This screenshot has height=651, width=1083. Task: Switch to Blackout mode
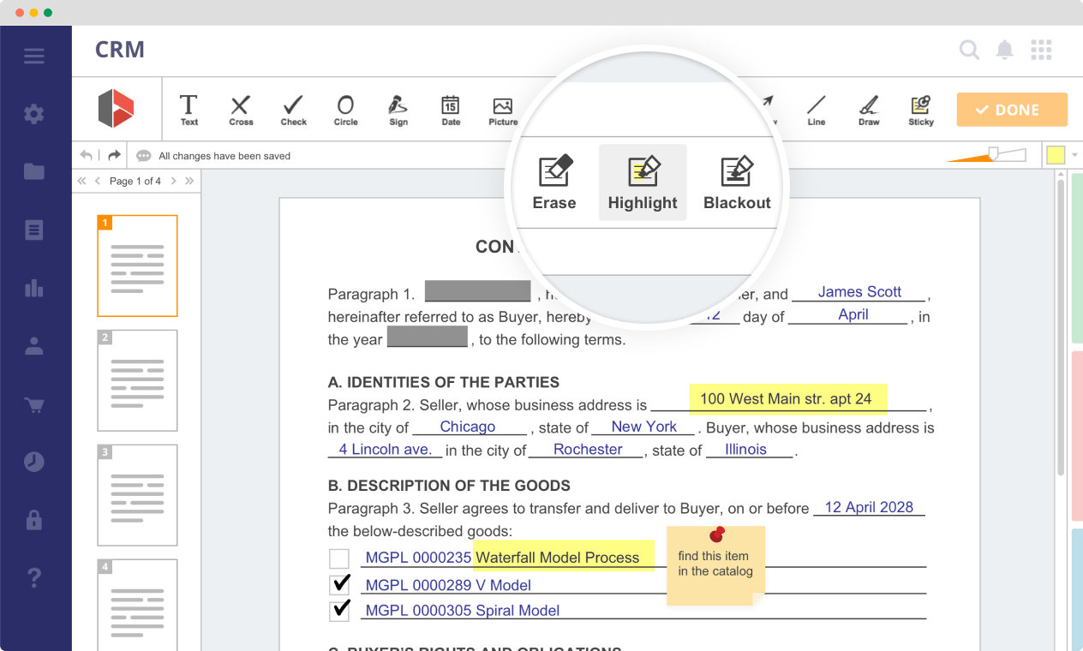point(736,182)
